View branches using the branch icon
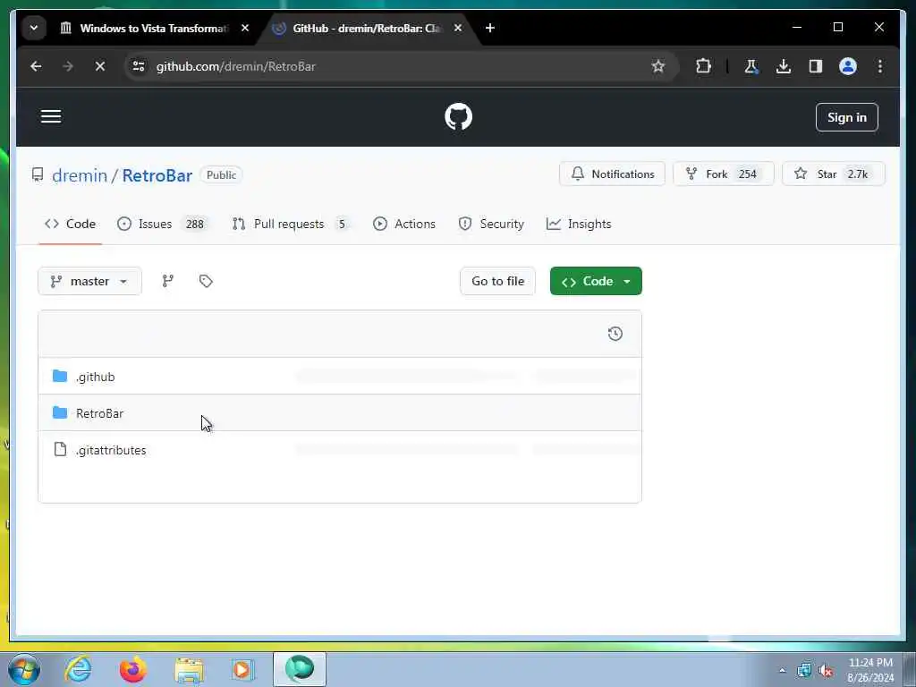This screenshot has height=687, width=916. click(167, 281)
